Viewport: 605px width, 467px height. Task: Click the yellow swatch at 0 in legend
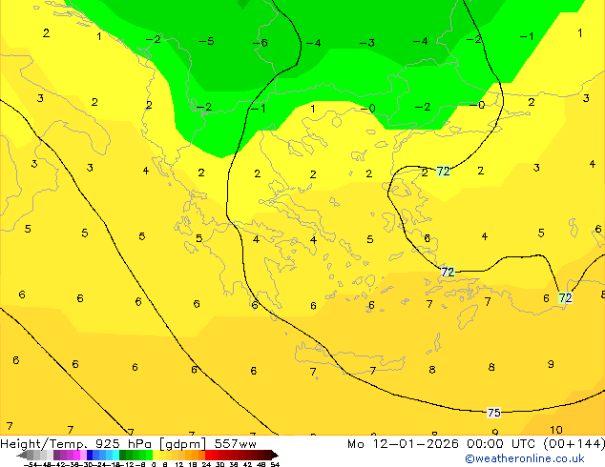[156, 455]
